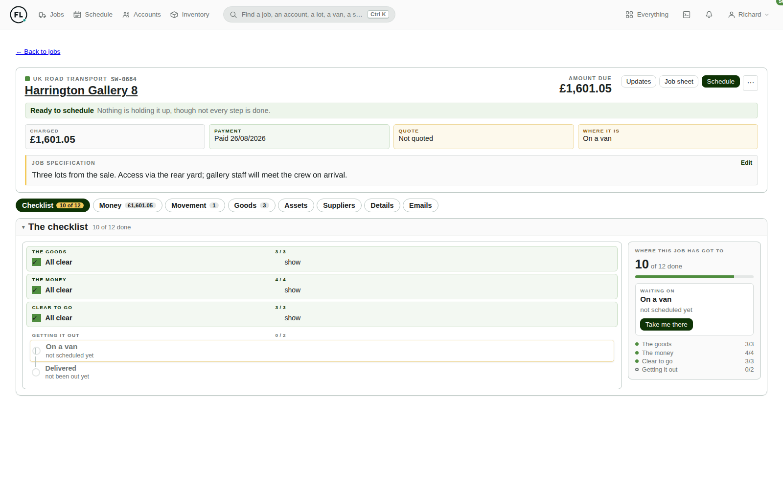The width and height of the screenshot is (783, 489).
Task: Open the Richard account dropdown chevron
Action: 767,15
